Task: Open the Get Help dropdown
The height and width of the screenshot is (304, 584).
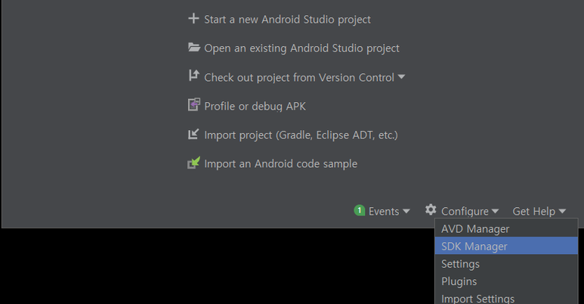Action: (x=539, y=211)
